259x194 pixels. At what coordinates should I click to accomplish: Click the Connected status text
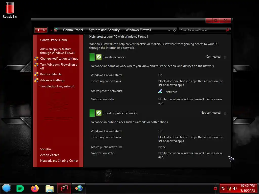(x=213, y=57)
